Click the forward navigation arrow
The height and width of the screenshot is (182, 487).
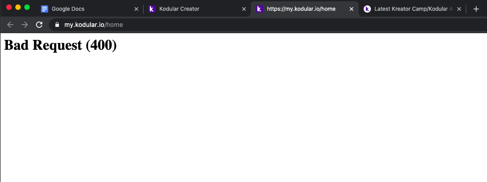coord(25,25)
